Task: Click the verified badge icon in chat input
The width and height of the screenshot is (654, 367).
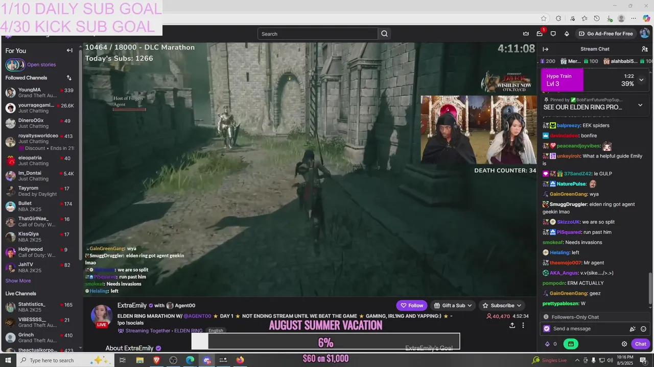Action: pos(547,329)
